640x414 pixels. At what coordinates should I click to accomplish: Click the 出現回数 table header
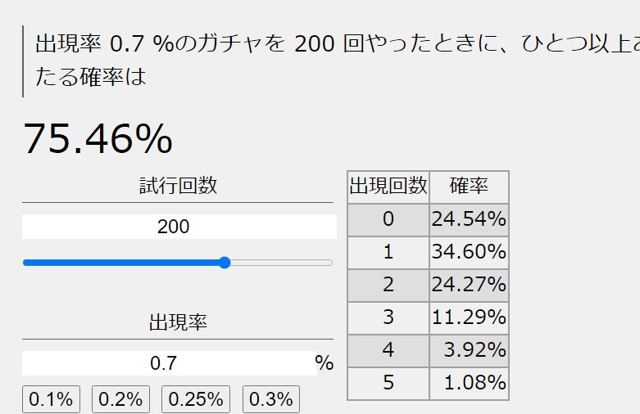pos(388,187)
